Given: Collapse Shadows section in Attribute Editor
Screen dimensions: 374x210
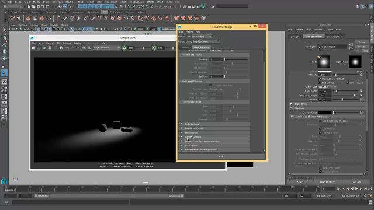Looking at the screenshot, I should (x=327, y=108).
